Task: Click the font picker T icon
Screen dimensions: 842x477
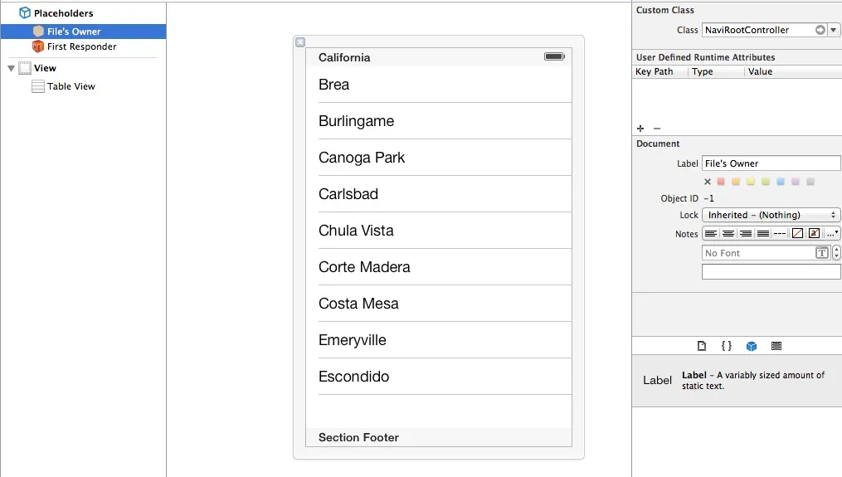Action: click(822, 253)
